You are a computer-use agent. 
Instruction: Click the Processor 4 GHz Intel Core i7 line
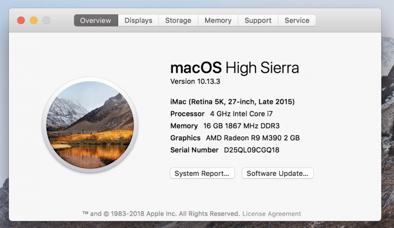pos(221,114)
